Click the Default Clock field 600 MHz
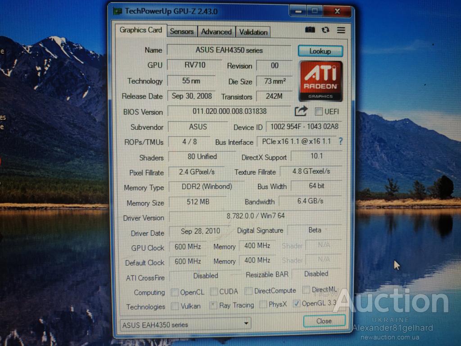 [x=188, y=261]
